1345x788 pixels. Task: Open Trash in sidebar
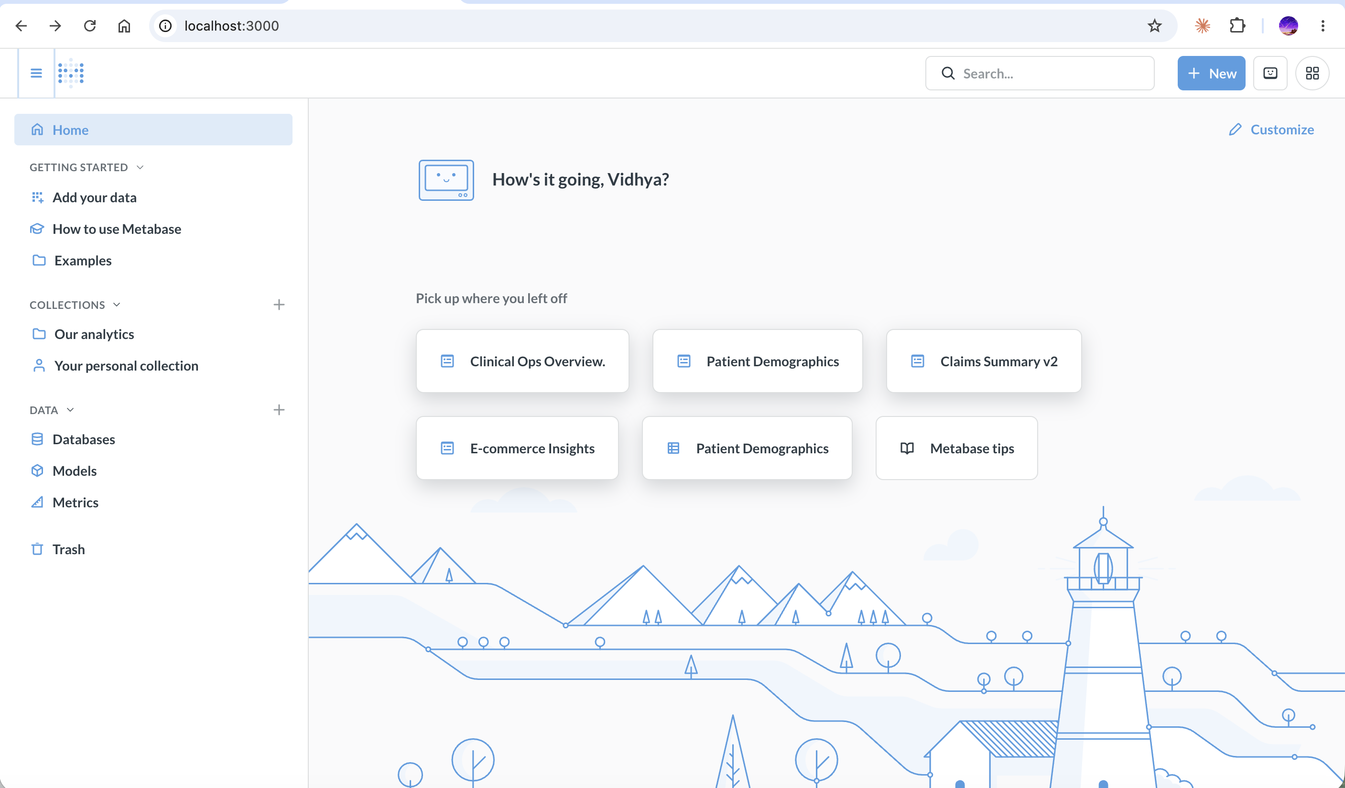pos(153,549)
